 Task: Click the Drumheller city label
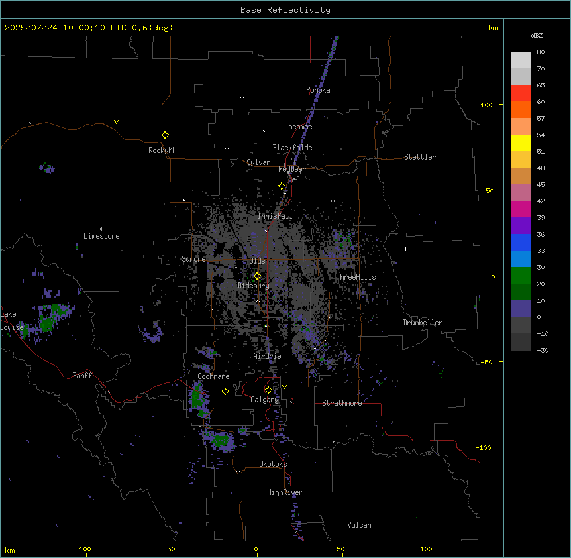tap(423, 323)
